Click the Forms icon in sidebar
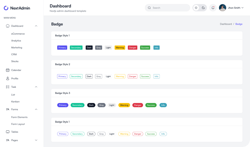This screenshot has width=250, height=147. click(x=7, y=109)
